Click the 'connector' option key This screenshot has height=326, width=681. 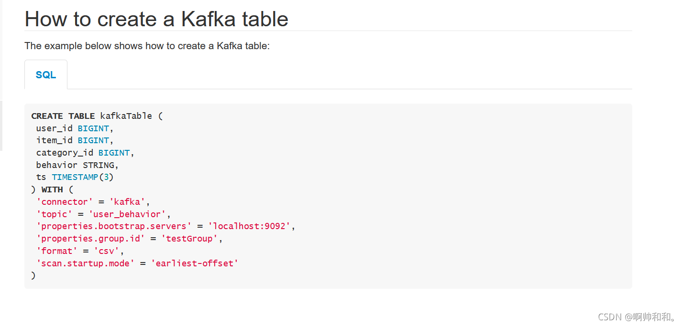pos(65,202)
